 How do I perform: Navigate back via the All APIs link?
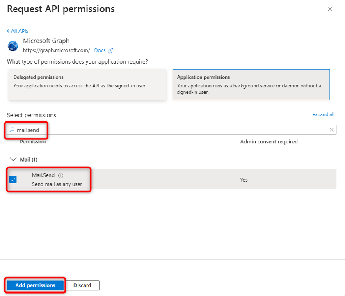(19, 30)
